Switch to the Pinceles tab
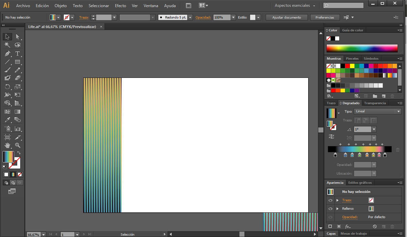The height and width of the screenshot is (237, 407). (352, 58)
